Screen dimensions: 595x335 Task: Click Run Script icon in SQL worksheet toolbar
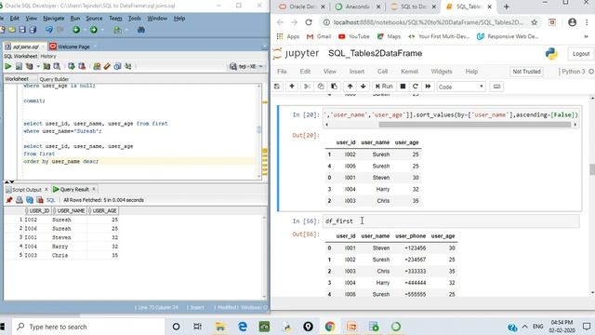19,66
